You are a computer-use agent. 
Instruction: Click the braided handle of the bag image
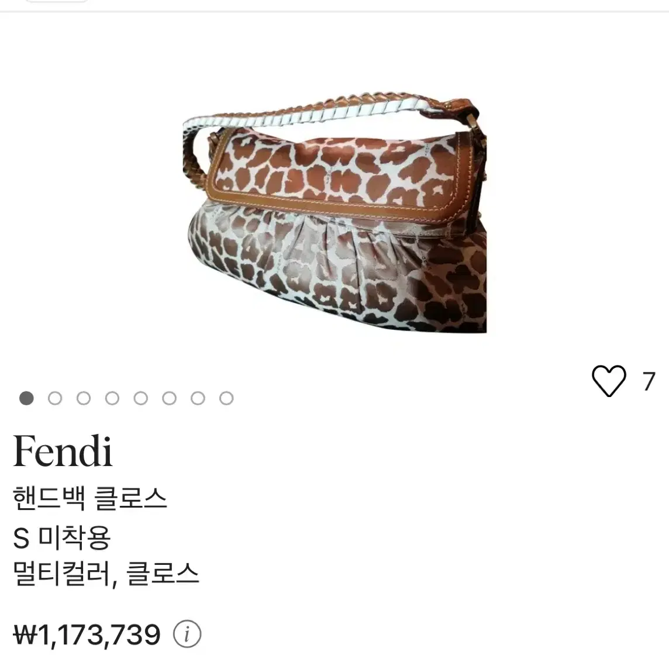324,112
